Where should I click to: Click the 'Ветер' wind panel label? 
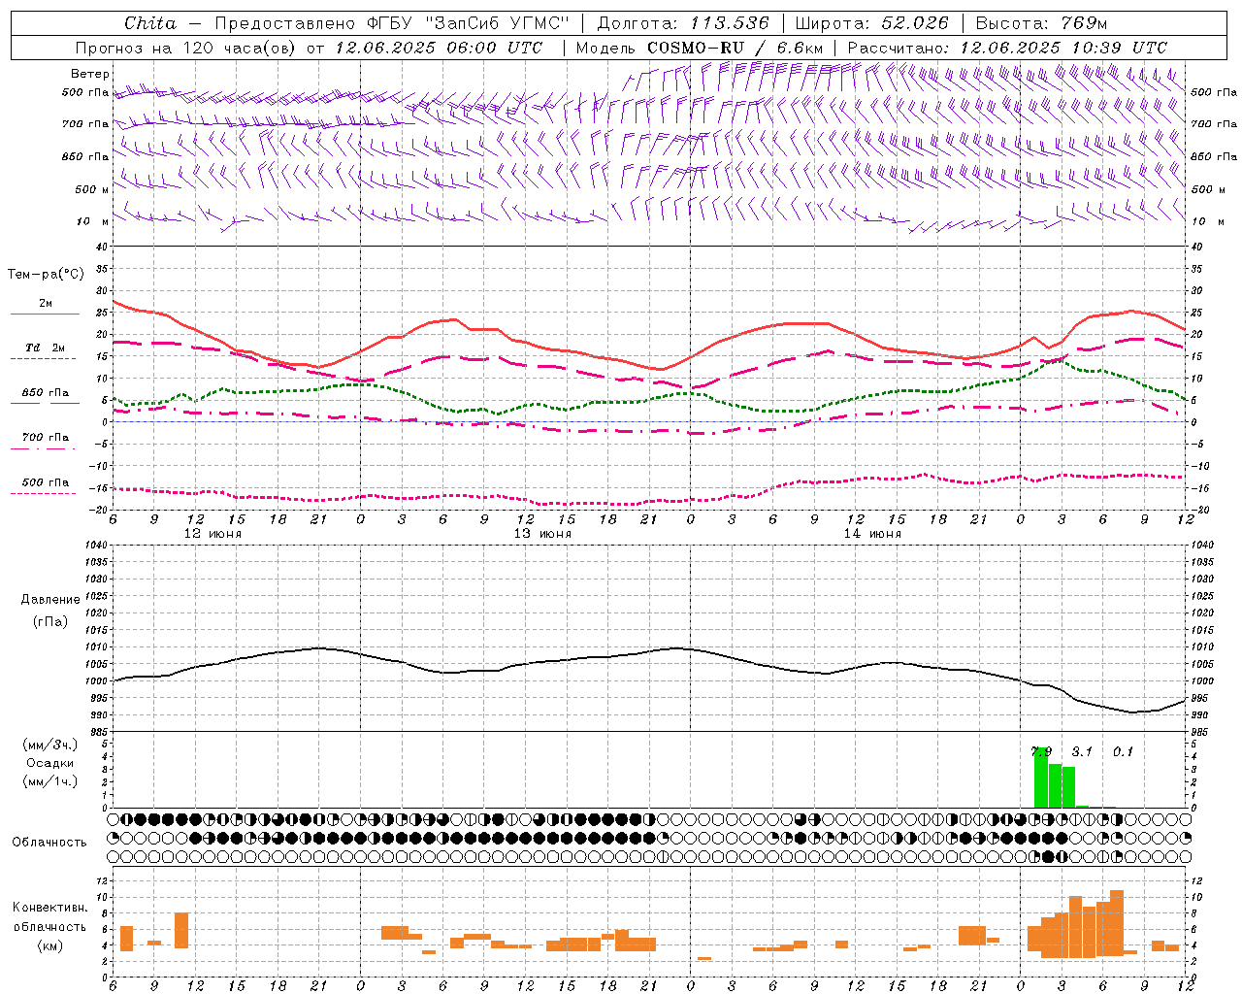(x=90, y=74)
